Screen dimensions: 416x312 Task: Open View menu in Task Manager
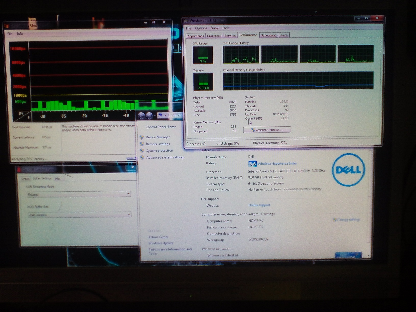pyautogui.click(x=215, y=28)
